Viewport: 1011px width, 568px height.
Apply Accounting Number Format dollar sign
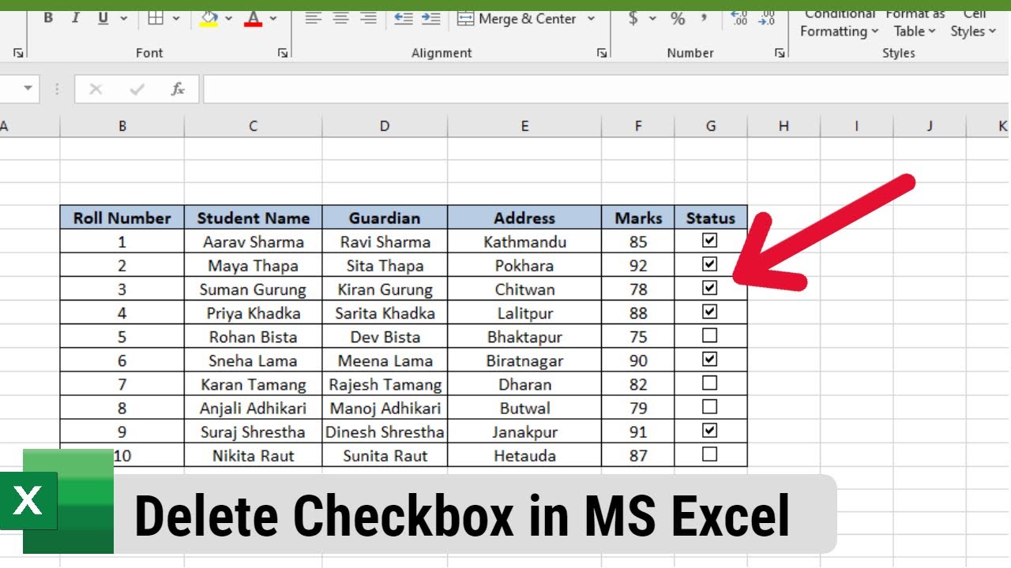[x=633, y=18]
